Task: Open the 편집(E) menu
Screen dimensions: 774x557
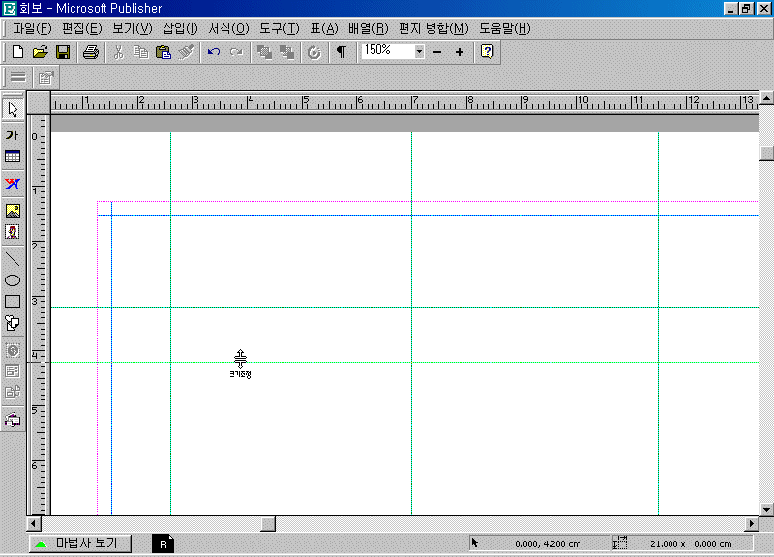Action: point(82,29)
